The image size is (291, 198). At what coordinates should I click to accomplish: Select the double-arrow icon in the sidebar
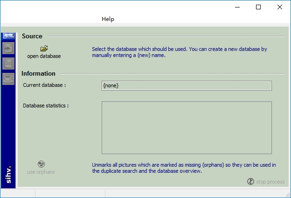point(8,36)
